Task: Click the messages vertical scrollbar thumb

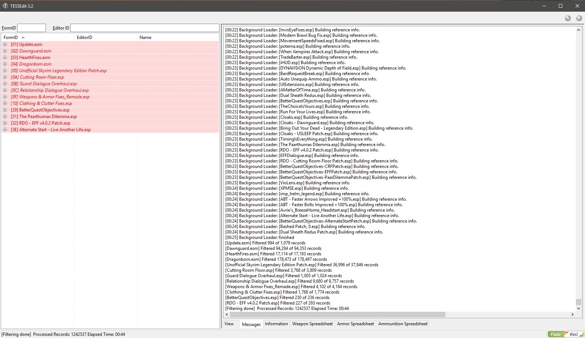Action: tap(578, 302)
